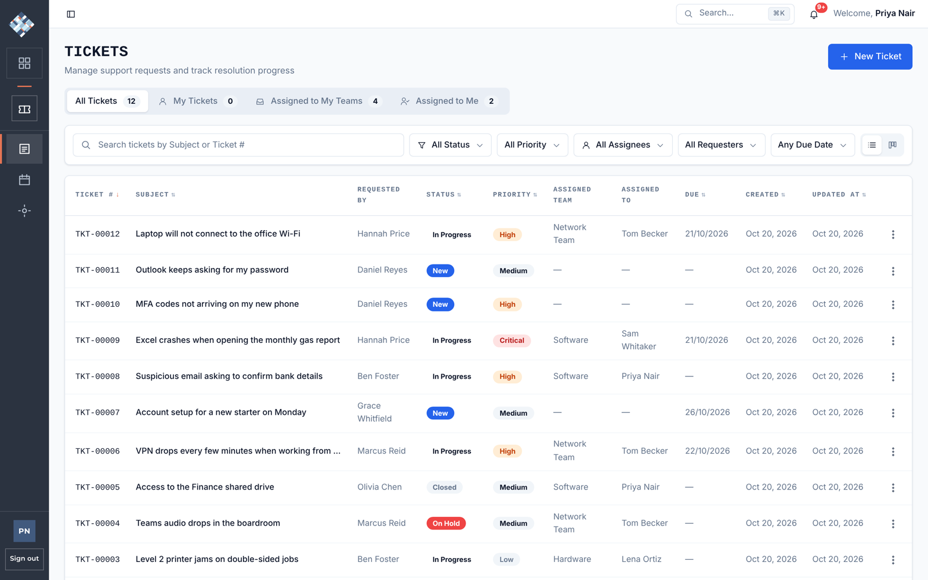Screen dimensions: 928x580
Task: Sort by Created column
Action: 765,195
